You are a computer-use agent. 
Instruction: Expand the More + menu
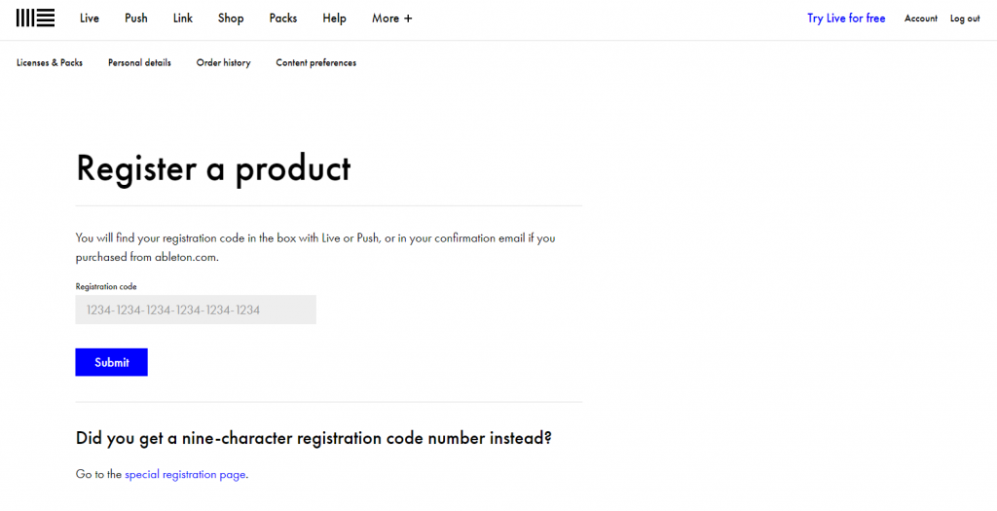[391, 18]
